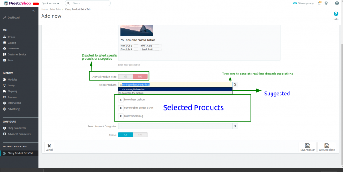Choose Hummingbird cushion from suggestion list
Screen dimensions: 343x172
[x=175, y=89]
